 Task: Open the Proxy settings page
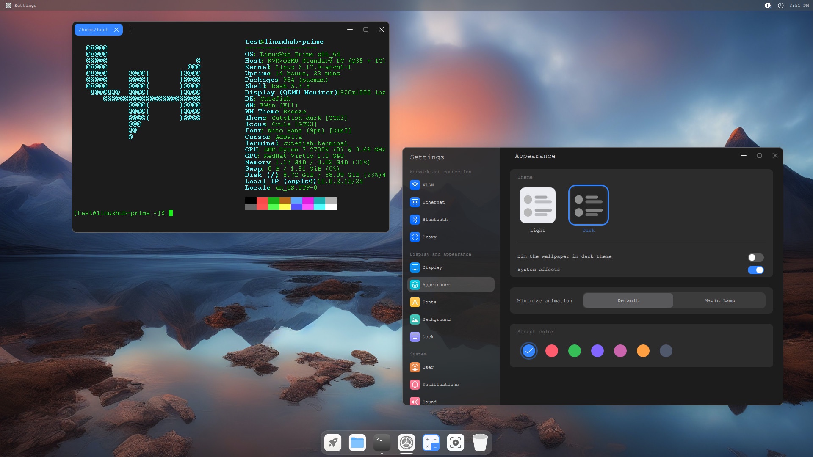(x=429, y=237)
